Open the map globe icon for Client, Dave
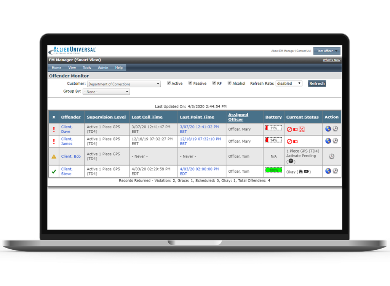 tap(328, 129)
